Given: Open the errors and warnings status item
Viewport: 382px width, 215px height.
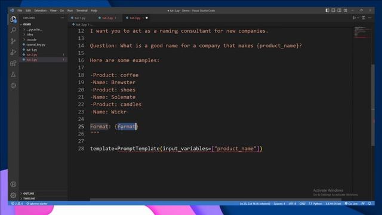Looking at the screenshot, I should (x=17, y=204).
